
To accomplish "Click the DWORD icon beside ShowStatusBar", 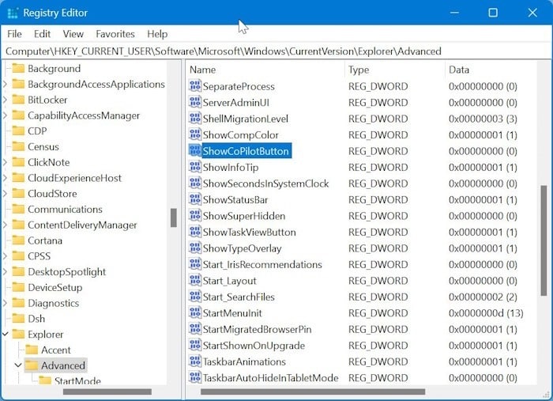I will click(x=195, y=200).
